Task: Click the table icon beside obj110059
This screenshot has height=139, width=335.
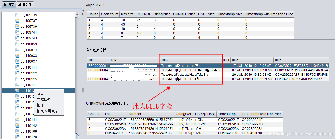Action: [17, 44]
